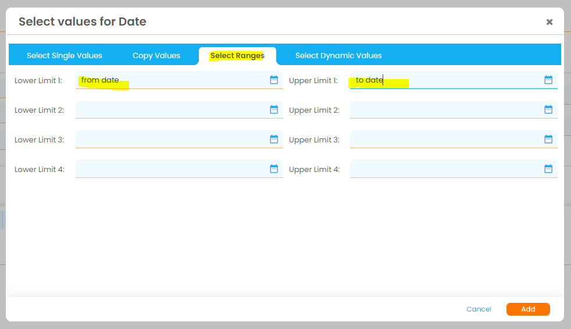Screen dimensions: 571x329
Task: Open calendar picker for Lower Limit 3
Action: (x=274, y=139)
